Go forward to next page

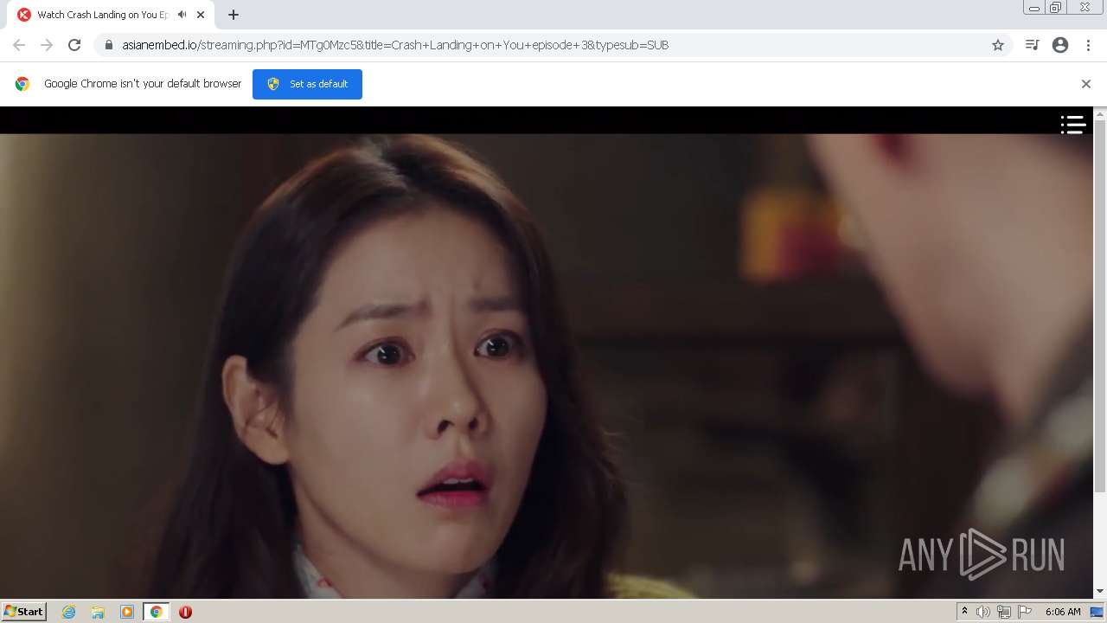click(x=47, y=45)
